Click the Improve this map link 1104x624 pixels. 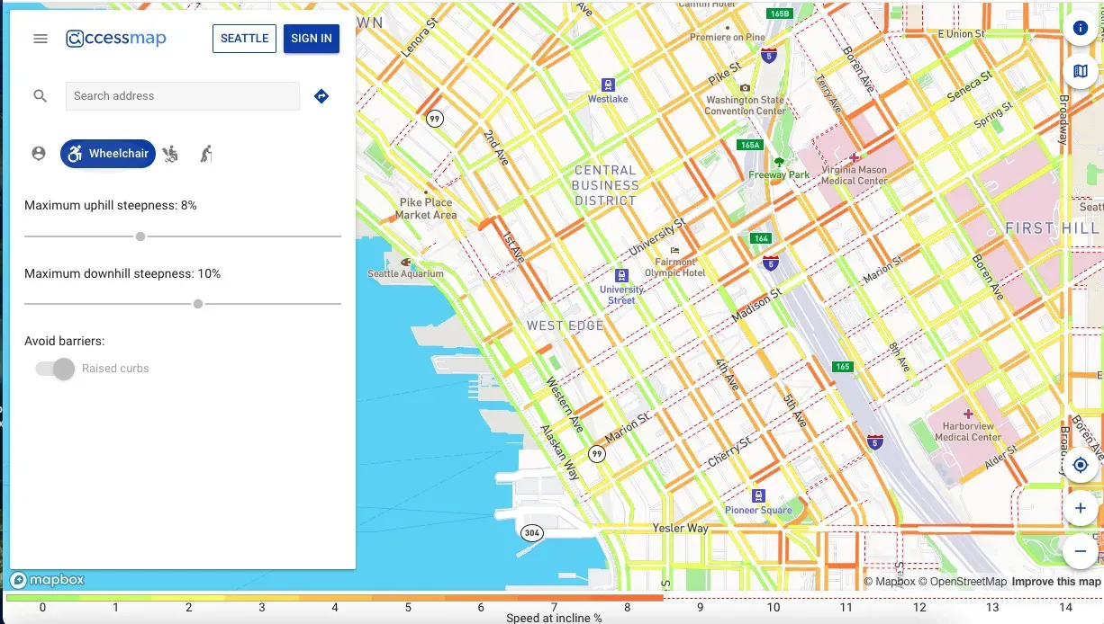click(1056, 582)
